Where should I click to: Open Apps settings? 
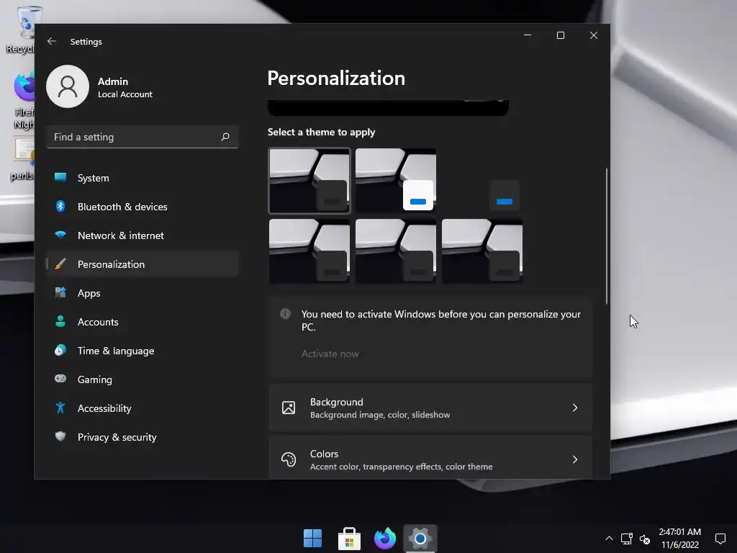143,293
